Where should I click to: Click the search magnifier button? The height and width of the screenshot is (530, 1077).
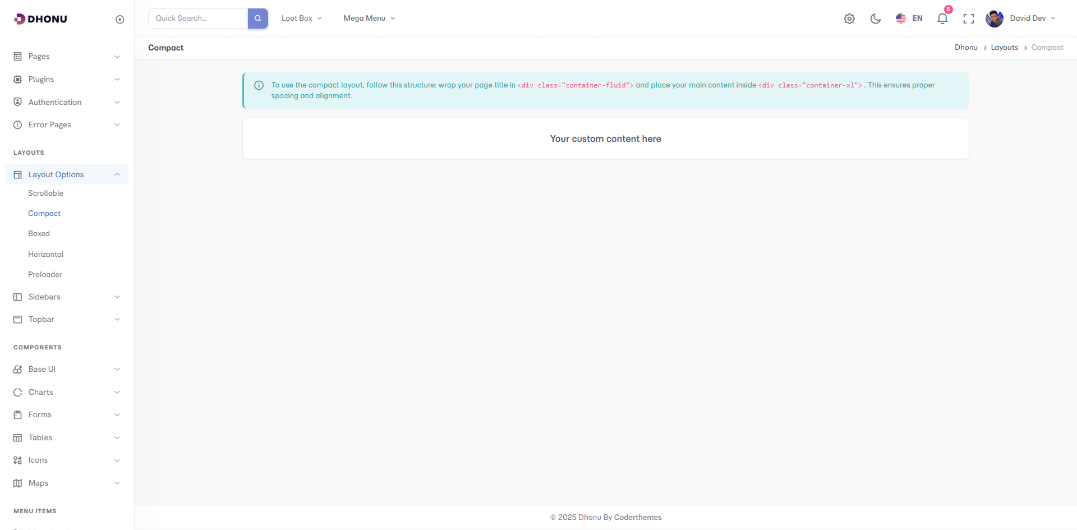pyautogui.click(x=258, y=19)
